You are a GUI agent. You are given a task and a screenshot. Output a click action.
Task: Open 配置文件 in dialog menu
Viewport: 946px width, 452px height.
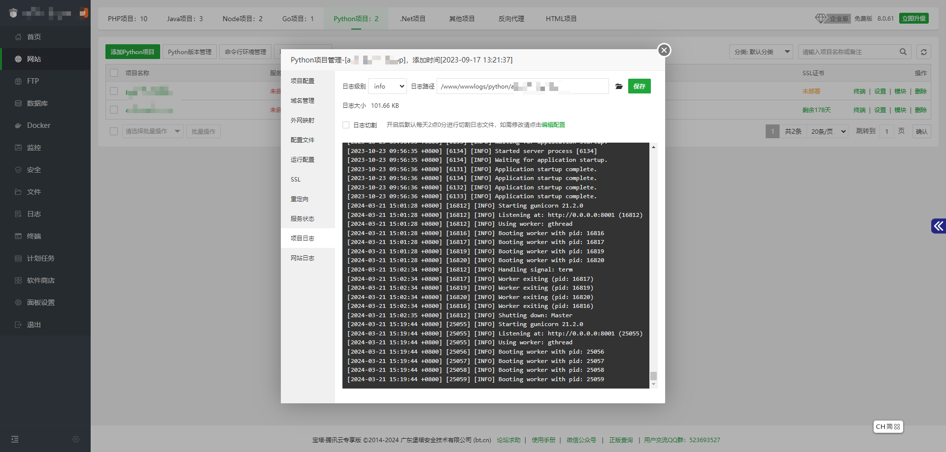tap(308, 140)
